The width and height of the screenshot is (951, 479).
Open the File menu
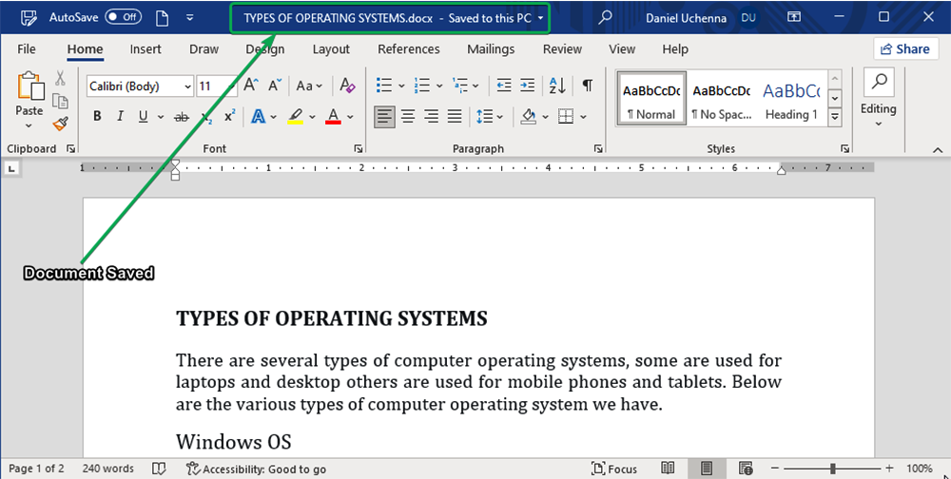26,49
